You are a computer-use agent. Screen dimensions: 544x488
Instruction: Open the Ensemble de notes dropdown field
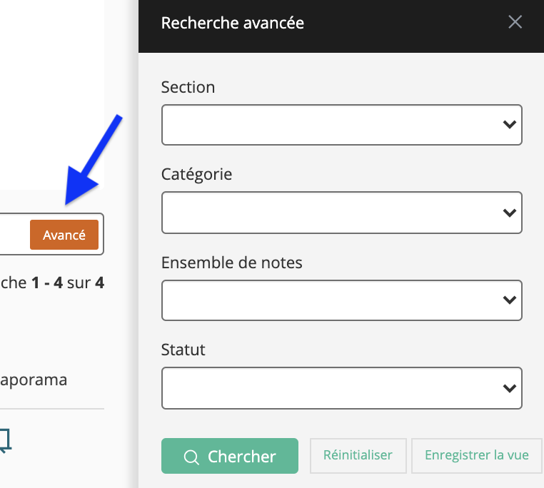342,300
